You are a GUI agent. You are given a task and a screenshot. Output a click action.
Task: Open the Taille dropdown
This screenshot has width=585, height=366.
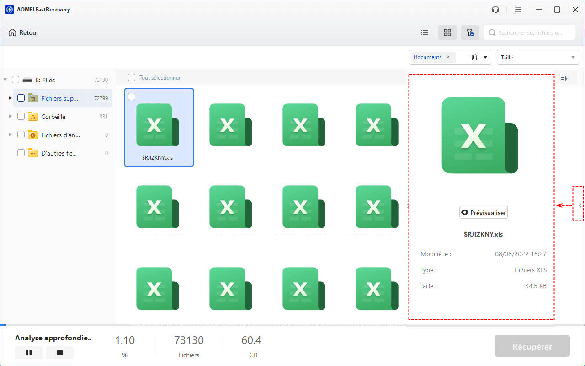pos(538,57)
